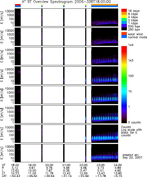This screenshot has height=177, width=147.
Task: Select the 'normal mode' legend text
Action: [137, 37]
